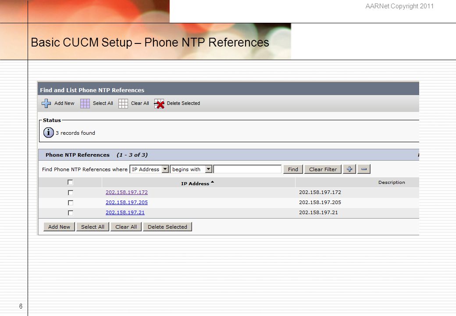Open the IP Address field dropdown
This screenshot has height=316, width=456.
click(165, 169)
